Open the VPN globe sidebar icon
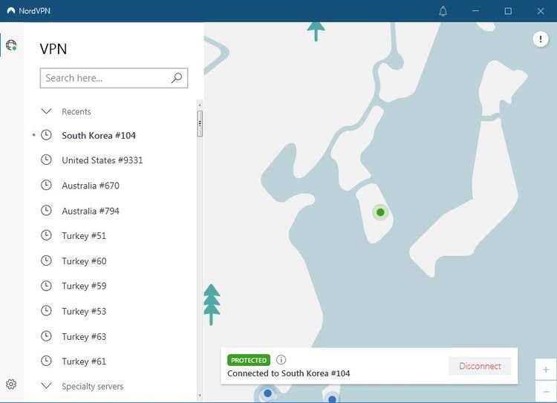 pyautogui.click(x=11, y=45)
